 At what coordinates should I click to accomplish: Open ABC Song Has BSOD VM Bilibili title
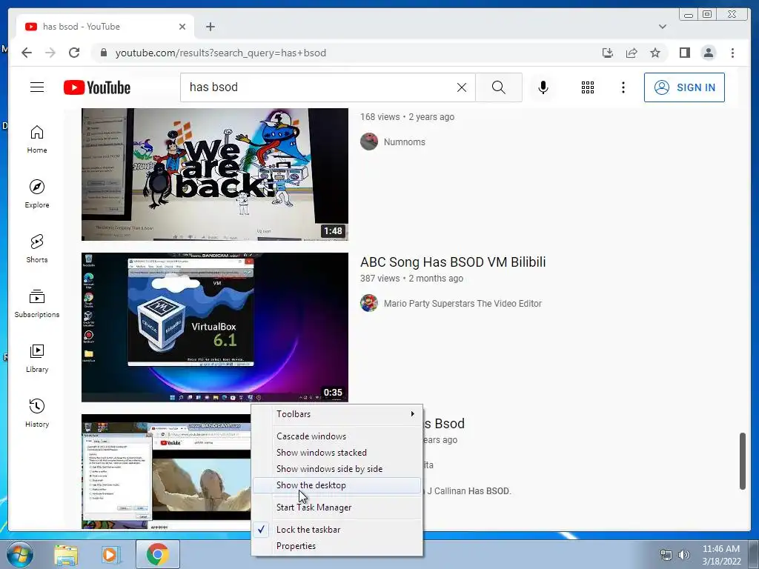click(453, 262)
